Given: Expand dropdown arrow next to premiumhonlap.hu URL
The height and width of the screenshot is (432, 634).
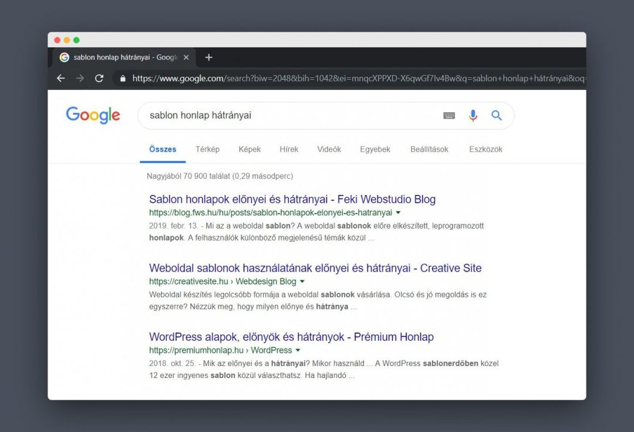Looking at the screenshot, I should click(x=298, y=350).
